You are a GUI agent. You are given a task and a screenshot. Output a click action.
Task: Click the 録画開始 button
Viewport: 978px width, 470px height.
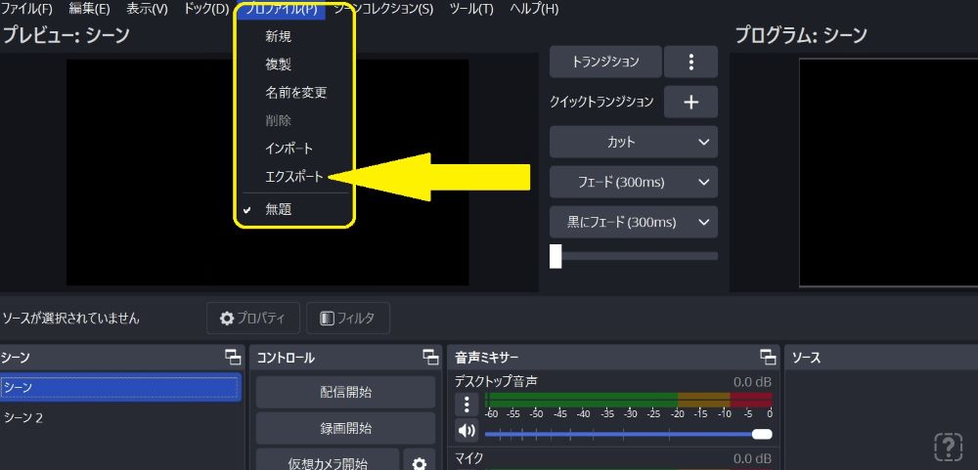[x=345, y=428]
